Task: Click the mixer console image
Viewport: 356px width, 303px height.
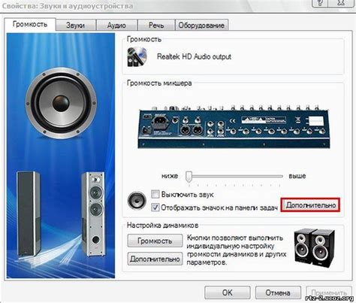Action: coord(234,127)
